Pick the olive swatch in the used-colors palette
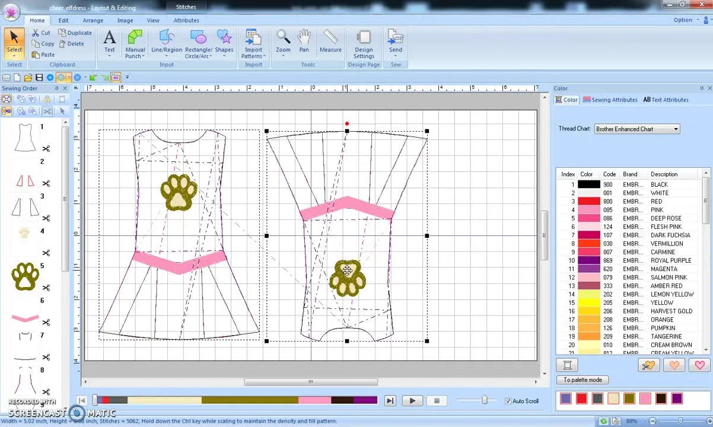The height and width of the screenshot is (427, 713). pyautogui.click(x=629, y=399)
